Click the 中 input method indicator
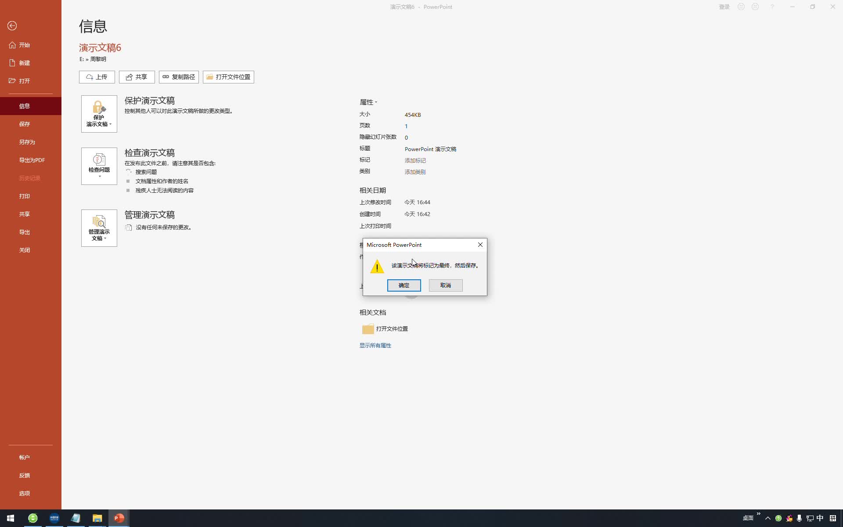Screen dimensions: 843x527 [820, 518]
